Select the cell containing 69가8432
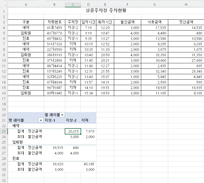Viewport: 204px width, 183px height. tap(55, 39)
